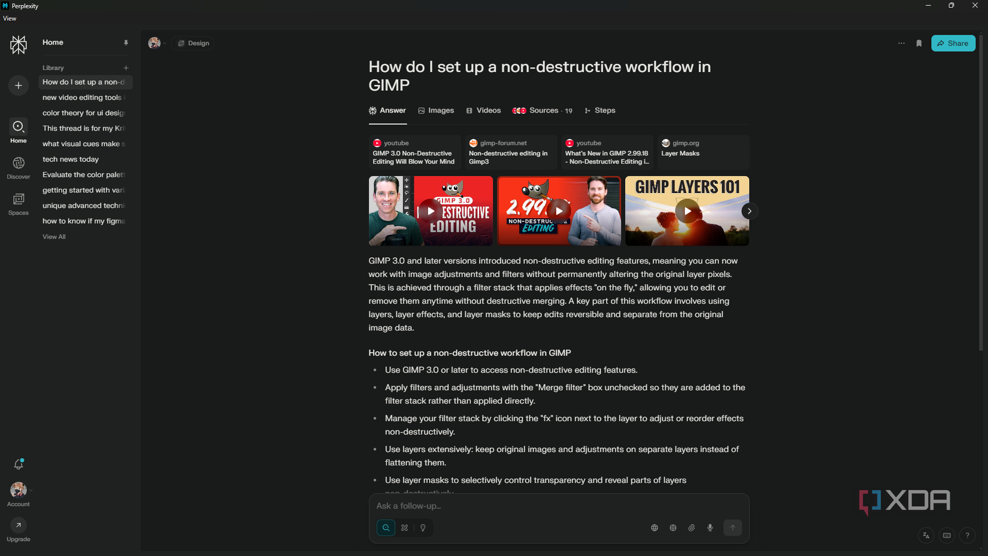Image resolution: width=988 pixels, height=556 pixels.
Task: Open gimp.org Layer Masks source card
Action: coord(703,152)
